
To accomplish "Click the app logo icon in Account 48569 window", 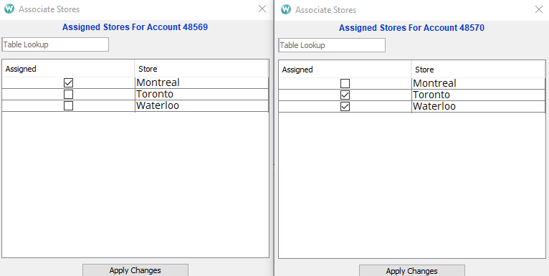I will pyautogui.click(x=9, y=9).
